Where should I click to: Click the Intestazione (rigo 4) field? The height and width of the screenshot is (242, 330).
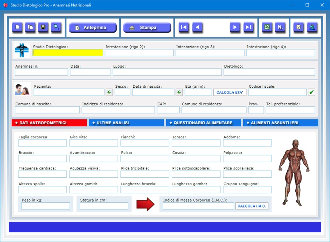[281, 53]
